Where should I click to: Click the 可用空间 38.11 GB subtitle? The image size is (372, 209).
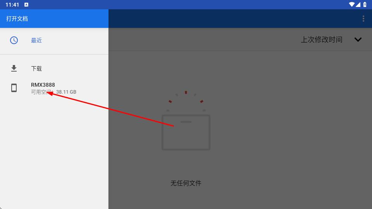(53, 92)
